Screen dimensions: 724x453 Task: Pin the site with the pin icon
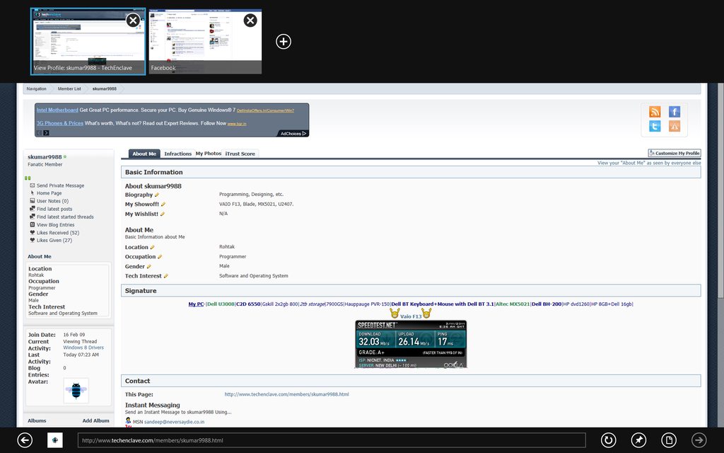point(638,440)
